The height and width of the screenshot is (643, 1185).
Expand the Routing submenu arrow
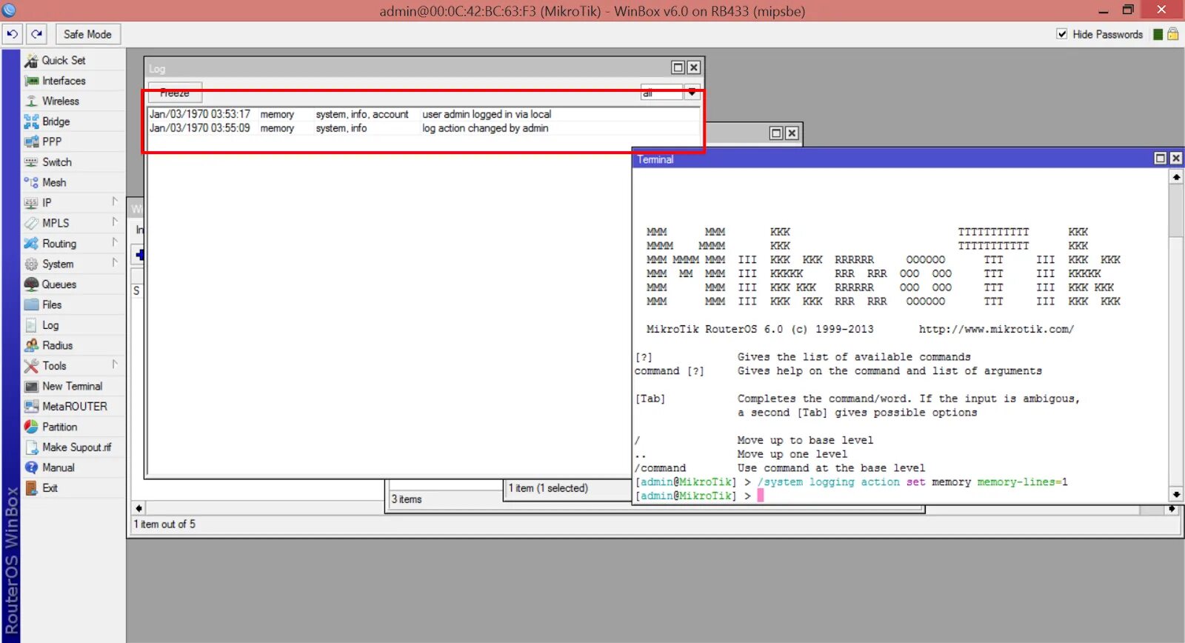[x=115, y=242]
